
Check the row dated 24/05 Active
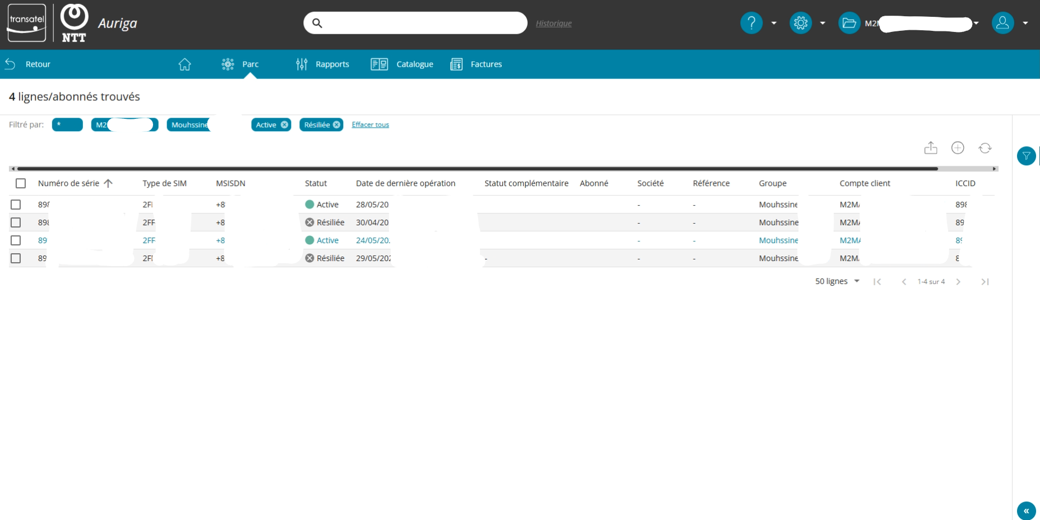16,240
